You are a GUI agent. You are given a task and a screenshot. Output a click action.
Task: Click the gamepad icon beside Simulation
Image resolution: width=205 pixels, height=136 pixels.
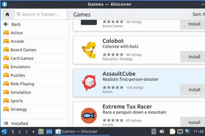[6, 92]
